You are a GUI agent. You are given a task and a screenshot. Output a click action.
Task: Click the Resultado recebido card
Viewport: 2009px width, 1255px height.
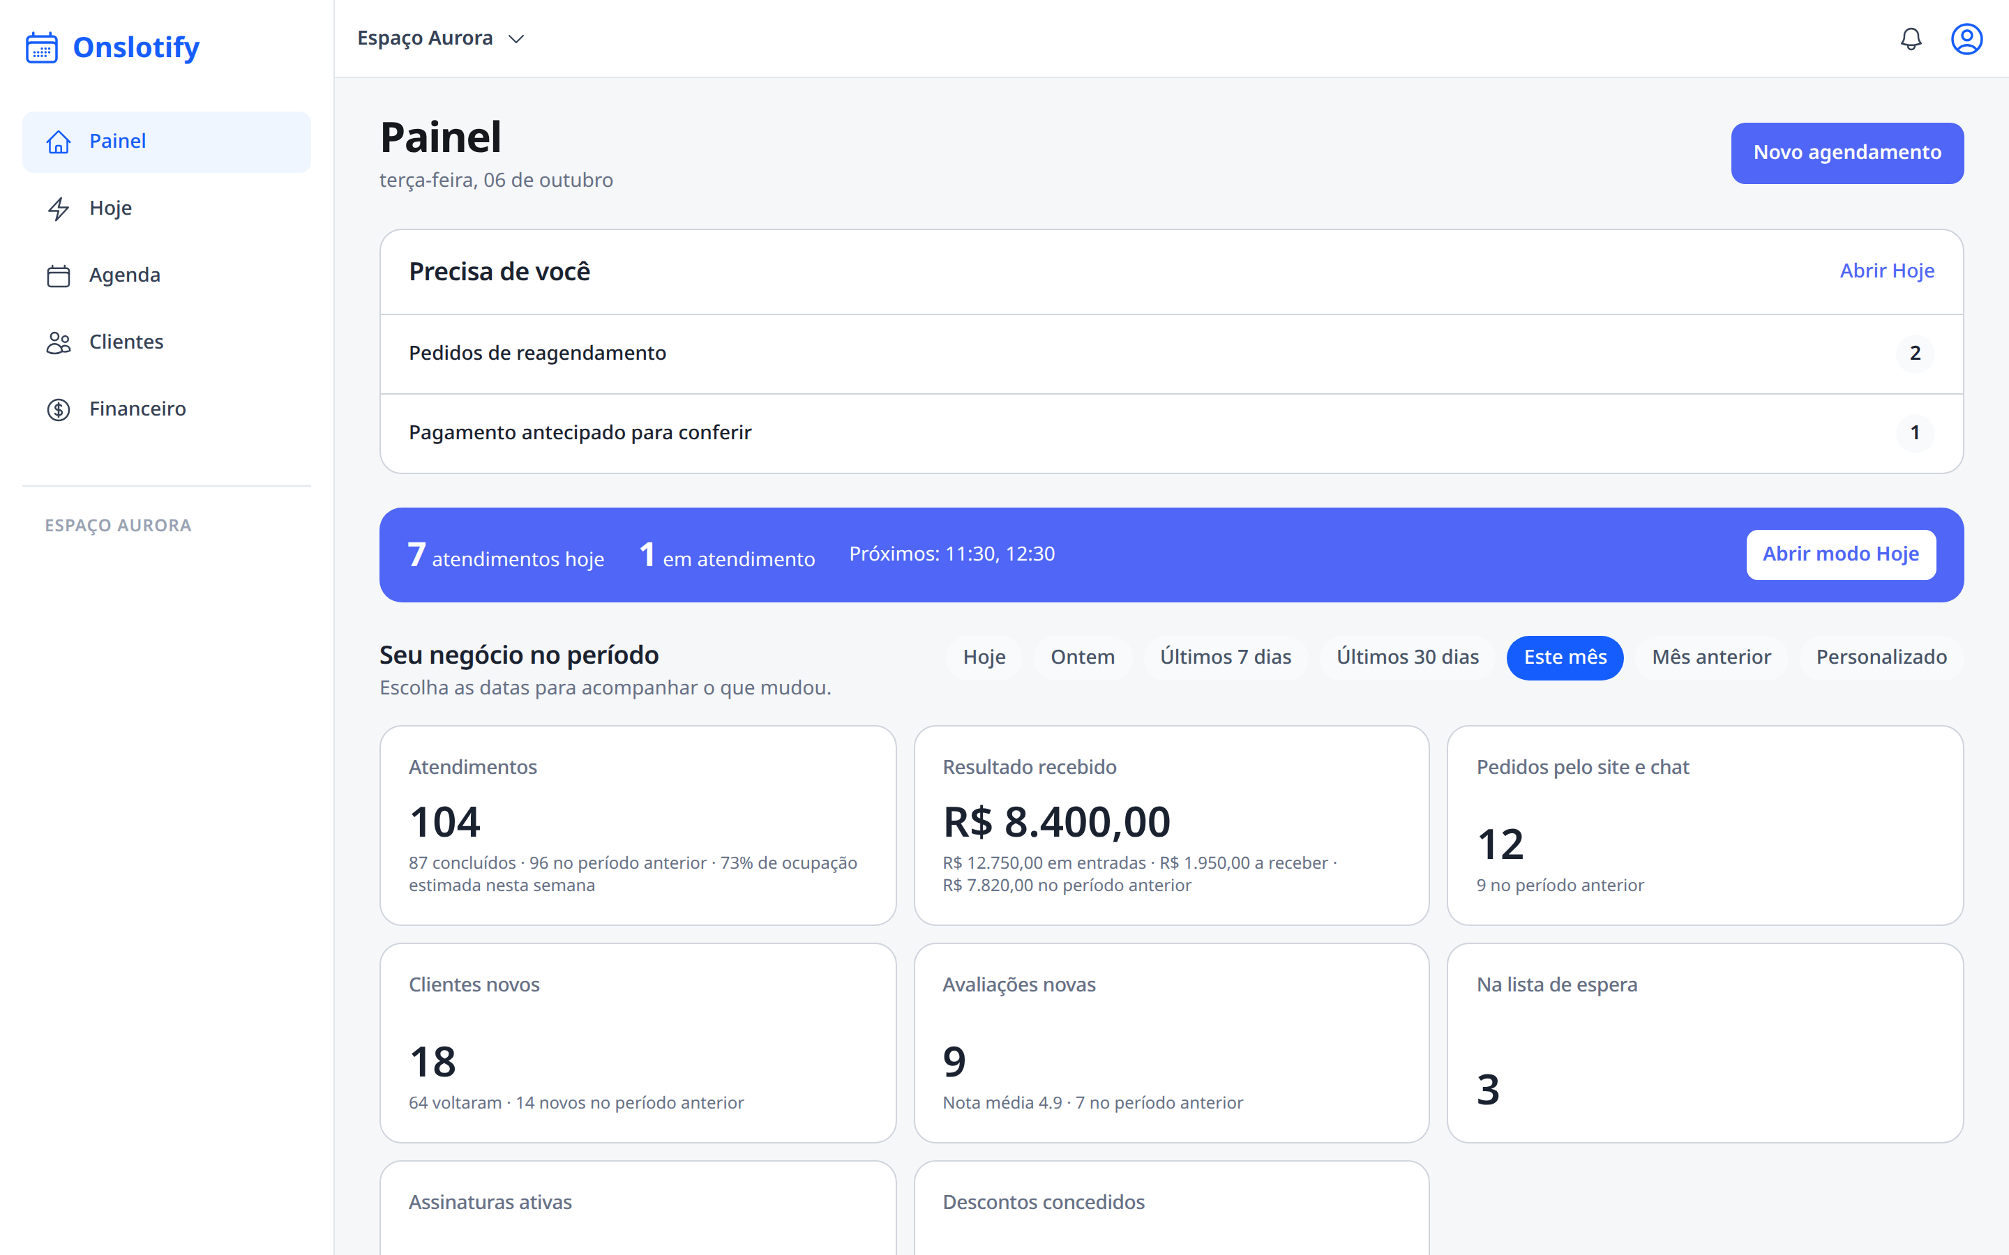point(1171,826)
